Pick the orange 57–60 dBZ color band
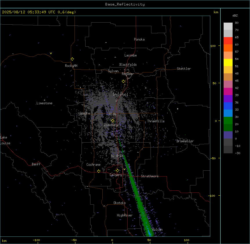 (228, 48)
